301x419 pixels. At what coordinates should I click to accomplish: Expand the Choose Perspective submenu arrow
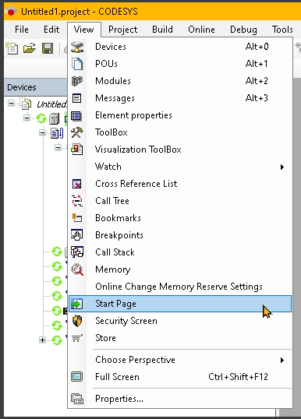click(282, 360)
